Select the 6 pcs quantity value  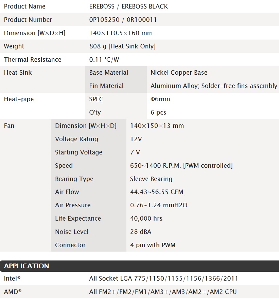pos(158,113)
